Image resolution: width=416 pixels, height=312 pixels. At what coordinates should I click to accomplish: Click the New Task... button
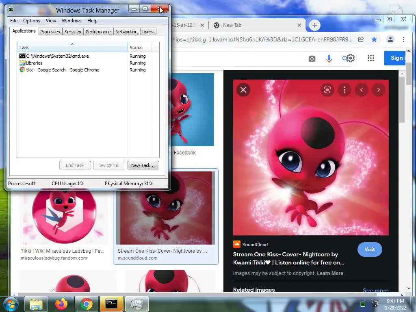point(143,165)
